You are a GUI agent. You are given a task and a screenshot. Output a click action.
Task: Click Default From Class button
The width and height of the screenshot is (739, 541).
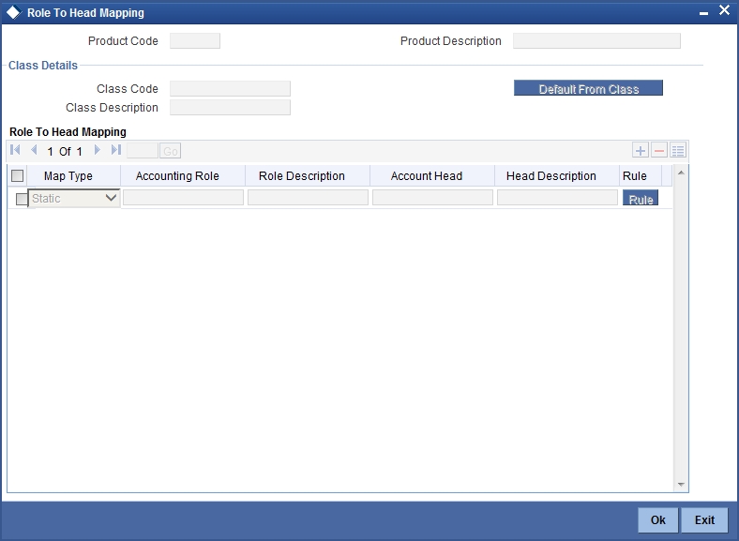click(x=588, y=88)
